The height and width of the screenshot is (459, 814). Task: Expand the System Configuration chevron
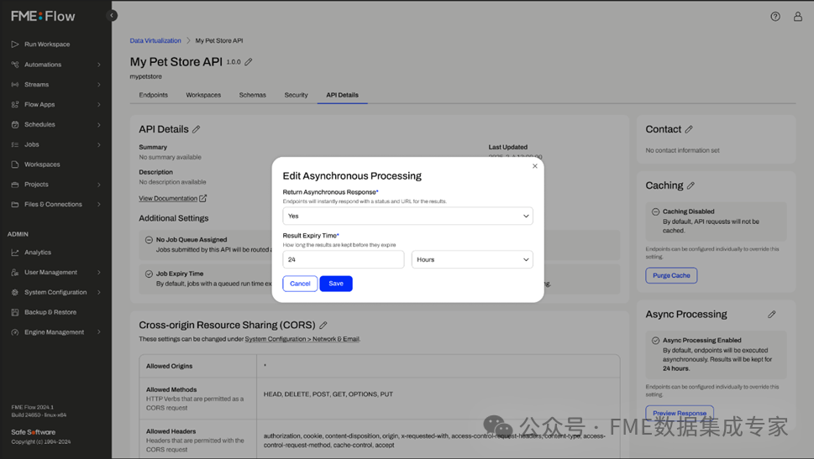(x=98, y=292)
